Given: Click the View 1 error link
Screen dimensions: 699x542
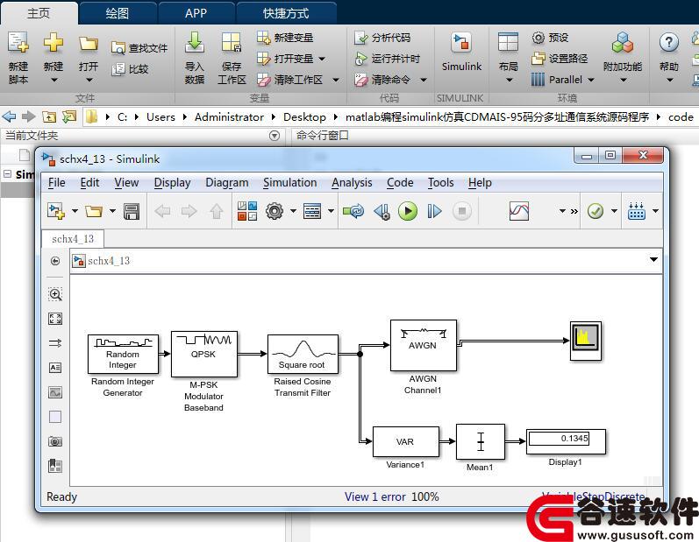Looking at the screenshot, I should 374,496.
